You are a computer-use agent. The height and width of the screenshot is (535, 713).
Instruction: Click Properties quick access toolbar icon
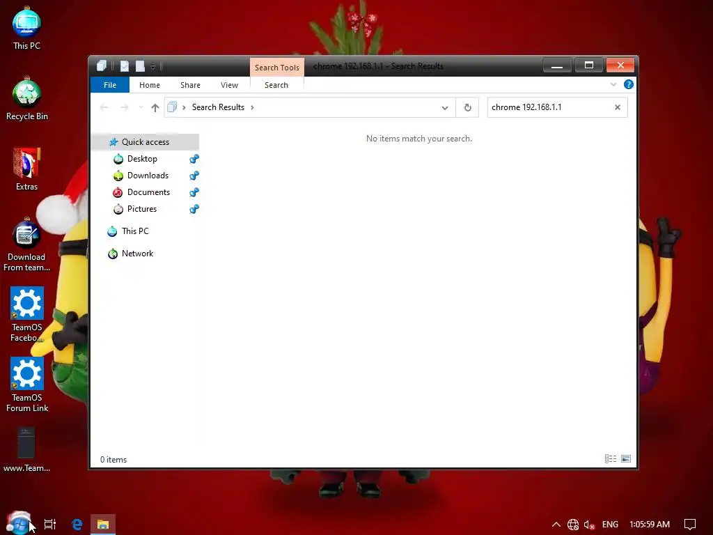click(x=124, y=66)
